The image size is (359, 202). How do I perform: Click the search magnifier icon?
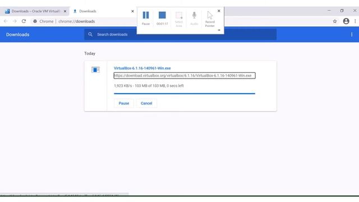click(x=90, y=34)
